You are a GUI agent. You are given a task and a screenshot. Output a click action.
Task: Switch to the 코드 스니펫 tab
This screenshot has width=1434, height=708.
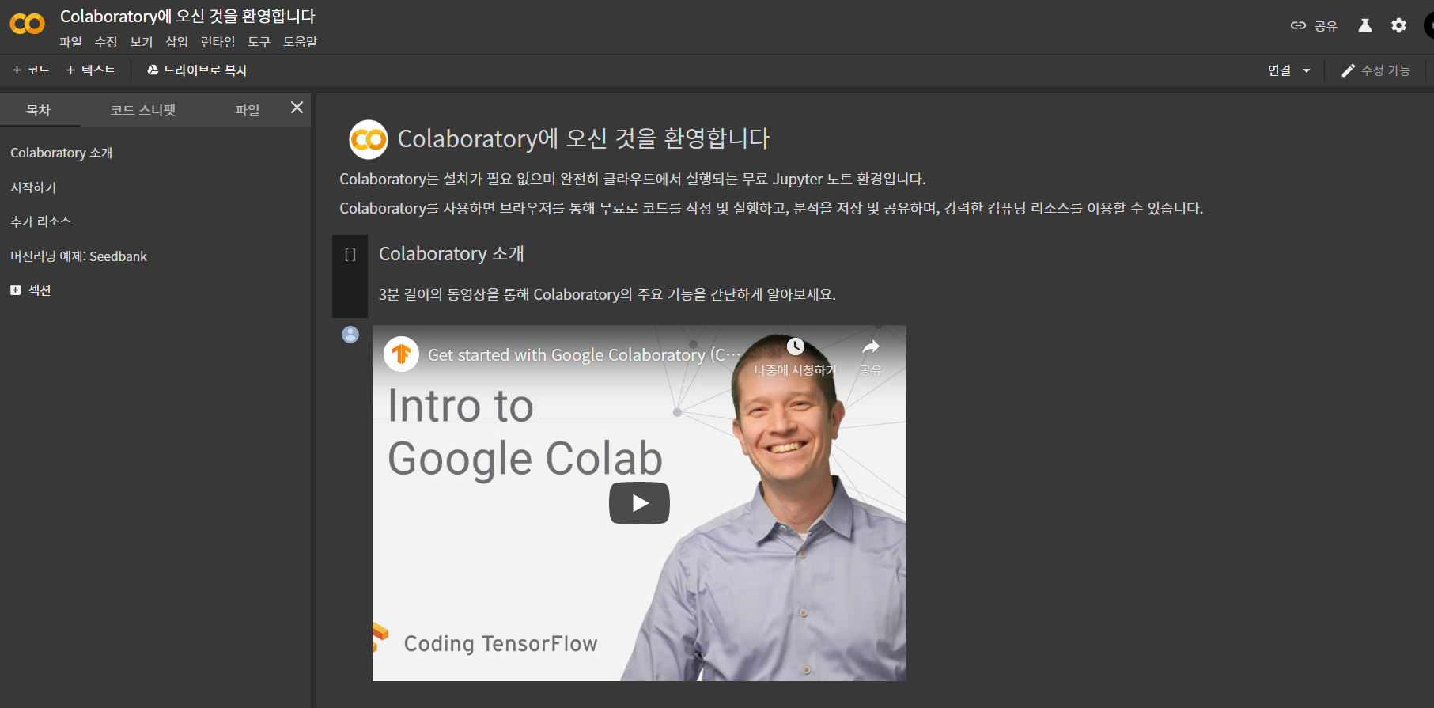pyautogui.click(x=143, y=110)
